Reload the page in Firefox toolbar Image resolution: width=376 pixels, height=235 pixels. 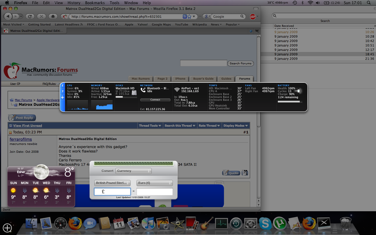[x=30, y=16]
